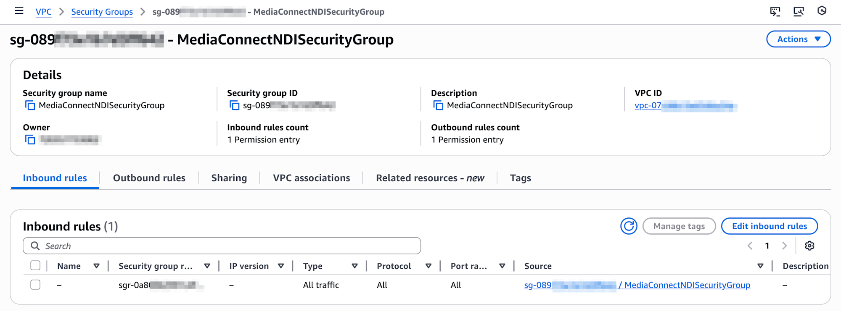The image size is (841, 311).
Task: Copy the description text
Action: click(x=438, y=105)
